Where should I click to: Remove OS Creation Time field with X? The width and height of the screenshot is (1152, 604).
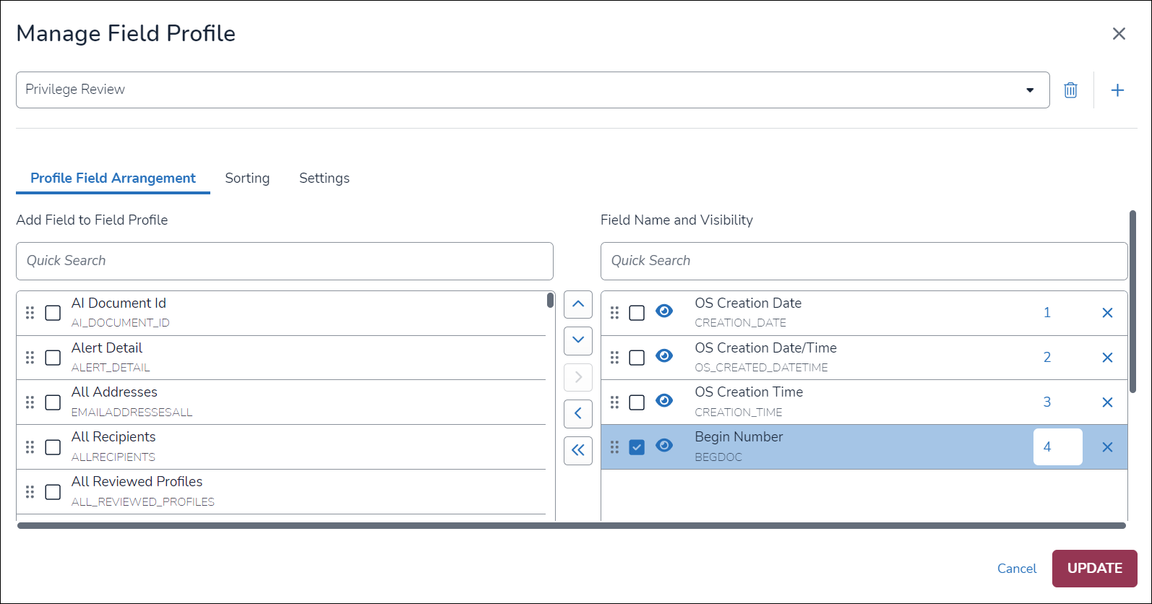pyautogui.click(x=1107, y=402)
